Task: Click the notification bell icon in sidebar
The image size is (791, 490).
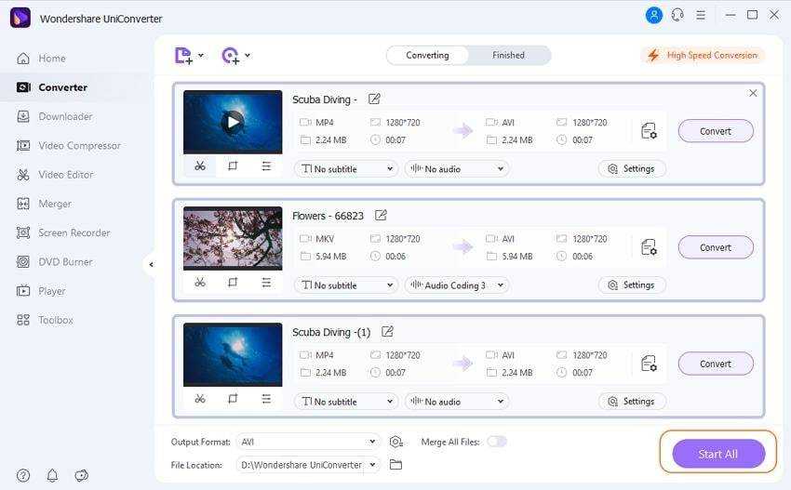Action: 52,475
